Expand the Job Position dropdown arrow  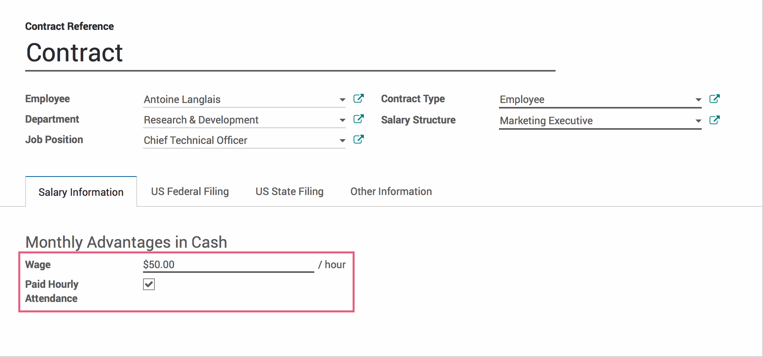tap(342, 141)
